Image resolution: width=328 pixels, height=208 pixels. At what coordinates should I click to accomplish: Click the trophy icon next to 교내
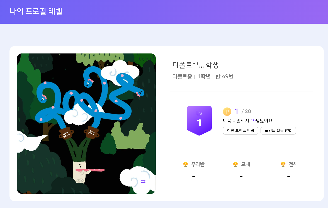[x=235, y=165]
